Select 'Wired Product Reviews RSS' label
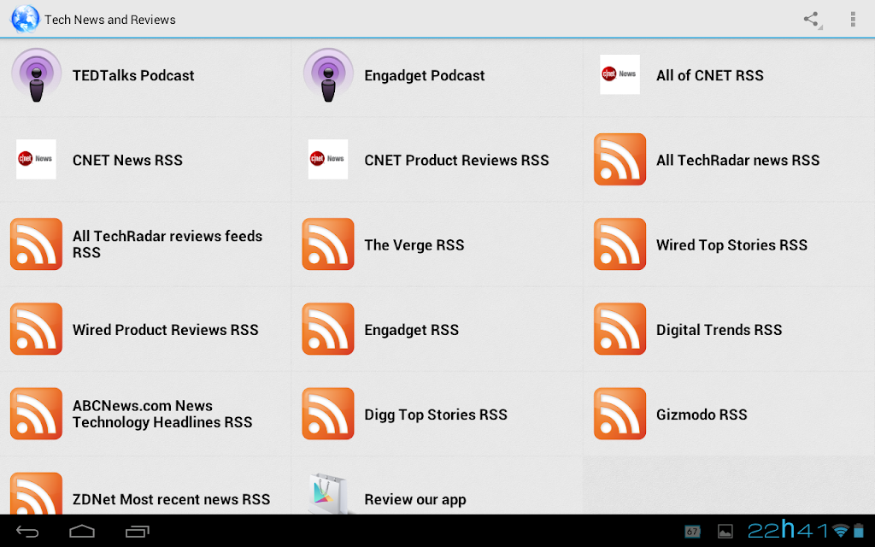The height and width of the screenshot is (547, 875). [166, 330]
